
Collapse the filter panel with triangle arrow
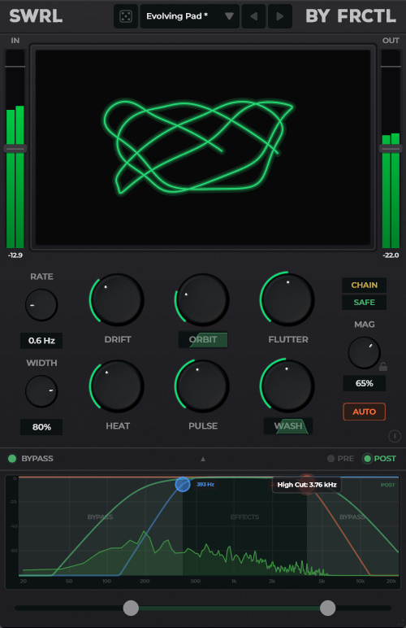click(x=203, y=459)
